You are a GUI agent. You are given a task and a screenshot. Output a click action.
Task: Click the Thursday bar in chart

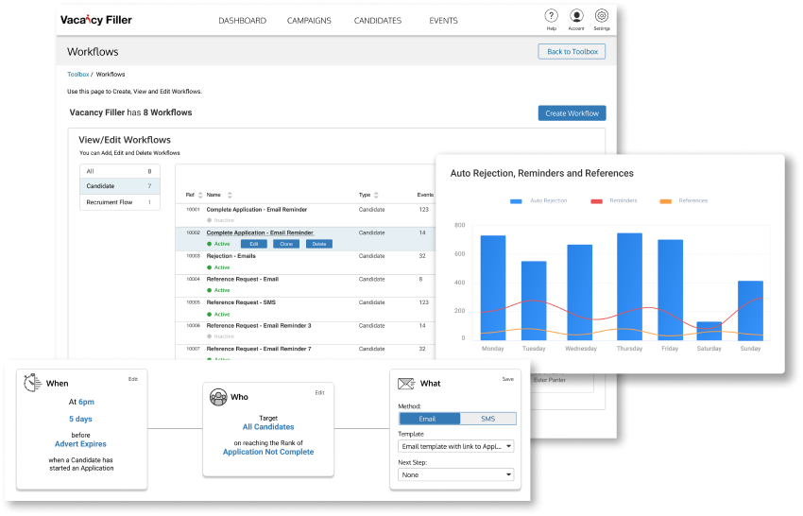click(x=629, y=287)
